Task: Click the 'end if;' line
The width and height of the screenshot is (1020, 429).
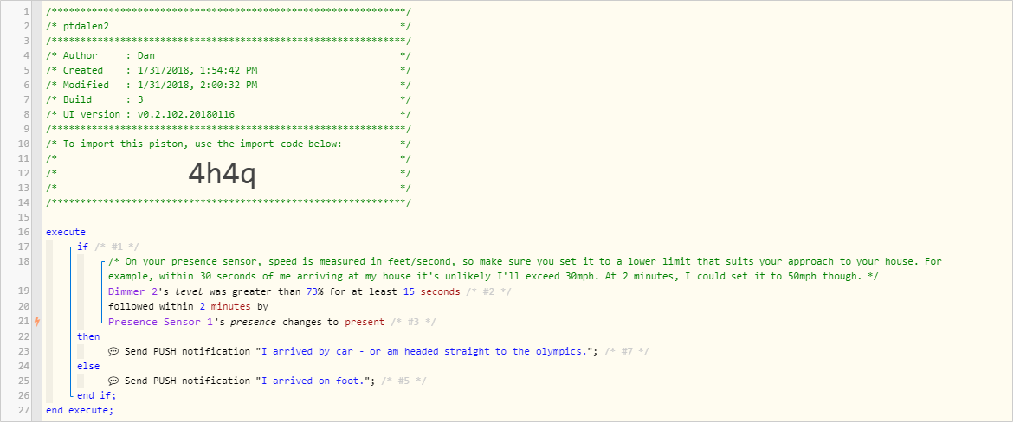Action: pyautogui.click(x=96, y=395)
